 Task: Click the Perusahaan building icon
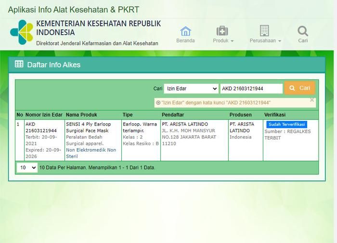[264, 31]
